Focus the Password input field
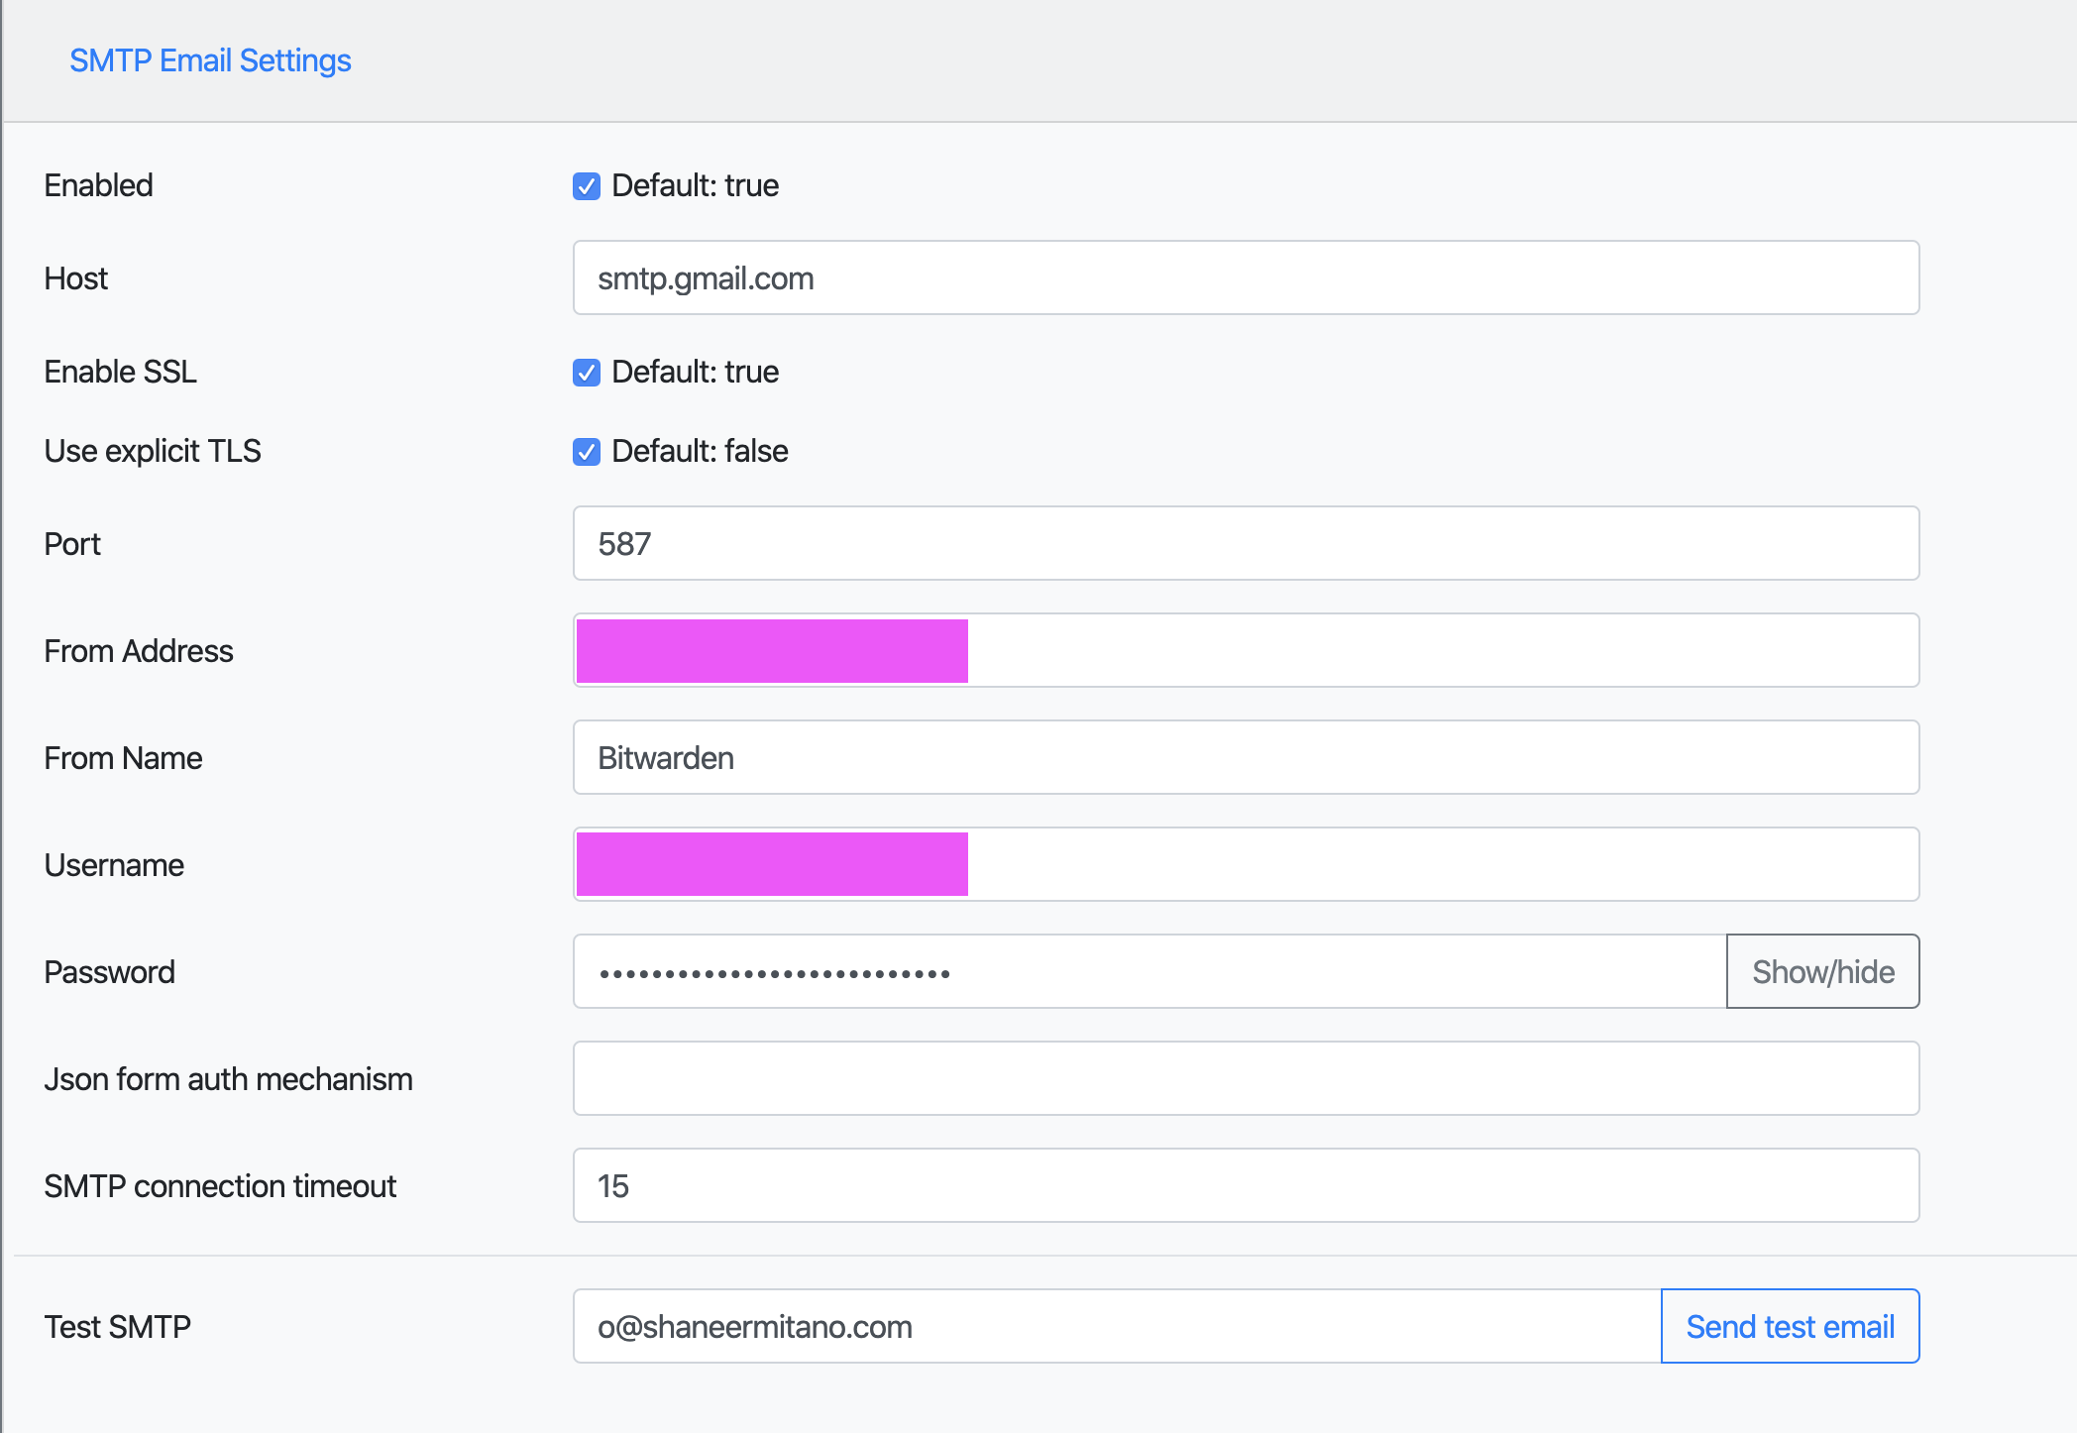This screenshot has width=2077, height=1433. 1149,972
